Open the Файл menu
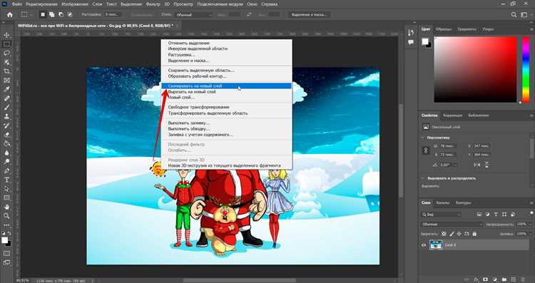Image resolution: width=535 pixels, height=283 pixels. tap(16, 4)
